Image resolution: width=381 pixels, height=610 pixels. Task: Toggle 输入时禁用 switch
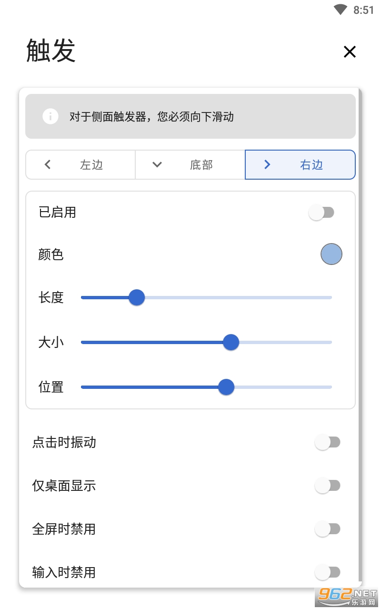[x=328, y=572]
